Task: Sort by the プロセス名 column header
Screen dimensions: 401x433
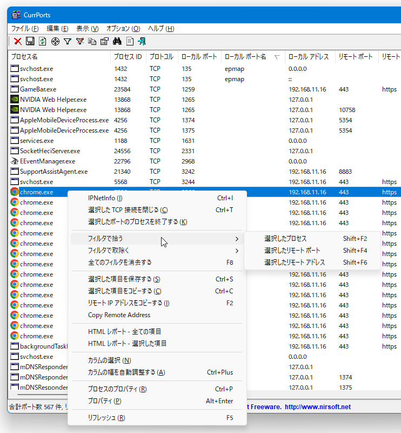Action: (x=59, y=57)
